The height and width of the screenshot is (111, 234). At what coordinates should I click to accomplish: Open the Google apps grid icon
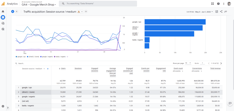point(212,4)
